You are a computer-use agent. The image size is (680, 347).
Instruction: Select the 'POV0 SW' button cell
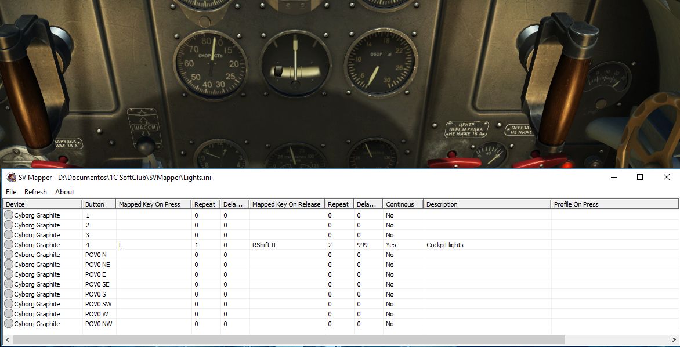[99, 303]
